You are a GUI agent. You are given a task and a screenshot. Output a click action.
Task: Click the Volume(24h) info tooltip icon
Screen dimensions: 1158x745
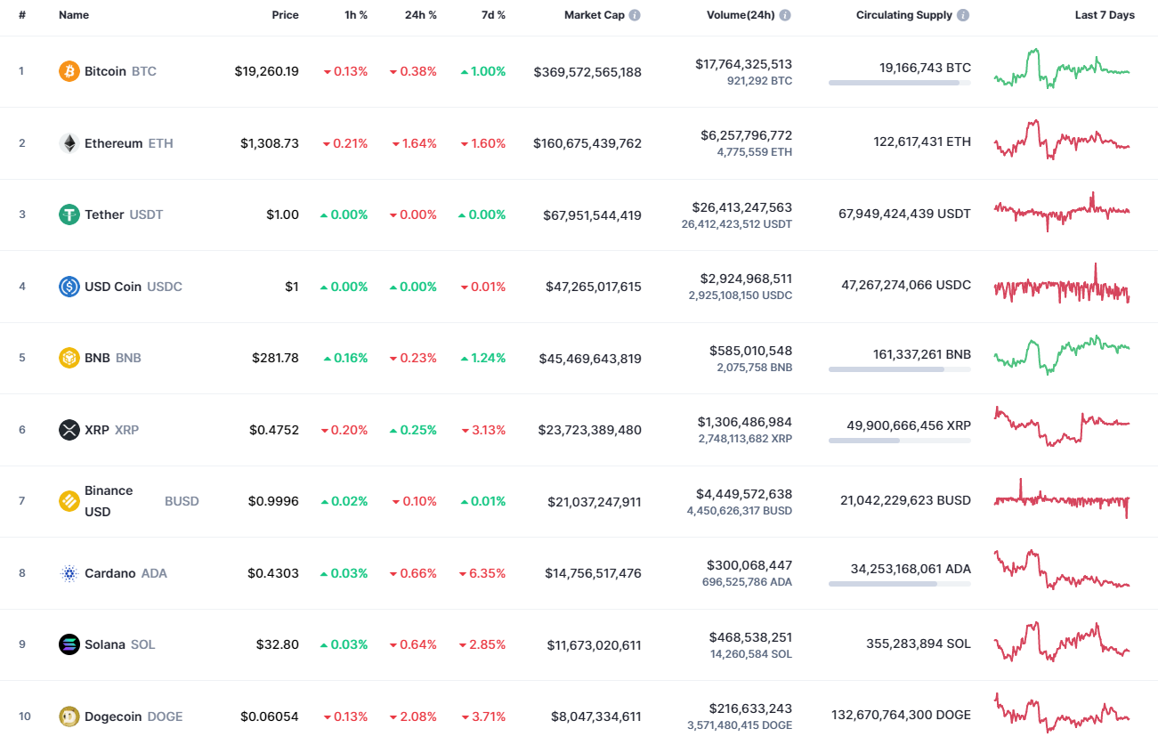tap(784, 14)
